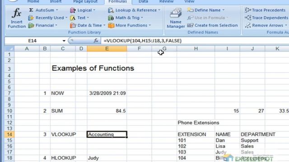Switch to the Home tab
Viewport: 289px width, 162px height.
coord(33,1)
